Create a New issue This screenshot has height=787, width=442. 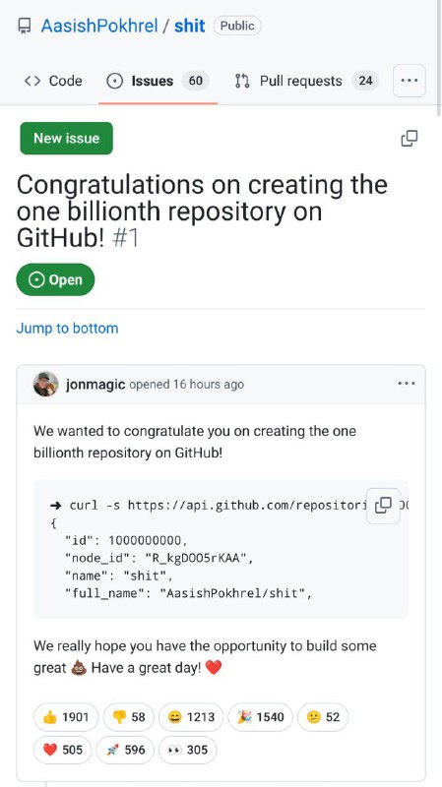pyautogui.click(x=66, y=138)
